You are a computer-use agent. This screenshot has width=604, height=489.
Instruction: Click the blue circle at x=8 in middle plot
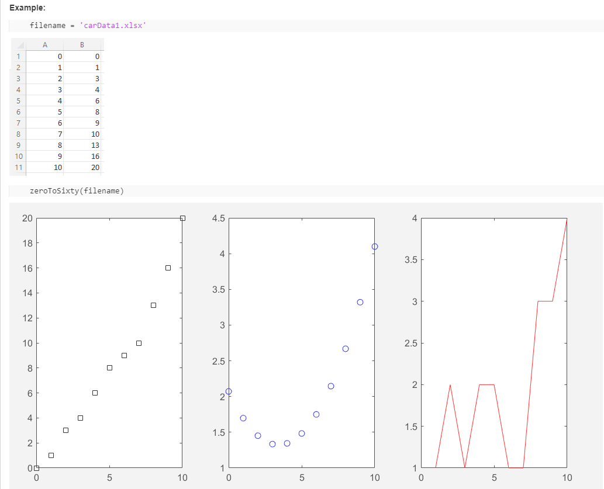[x=346, y=349]
